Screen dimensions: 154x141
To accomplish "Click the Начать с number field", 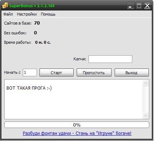I will tap(30, 72).
